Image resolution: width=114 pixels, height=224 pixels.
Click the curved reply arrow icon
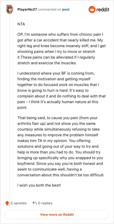click(x=34, y=203)
